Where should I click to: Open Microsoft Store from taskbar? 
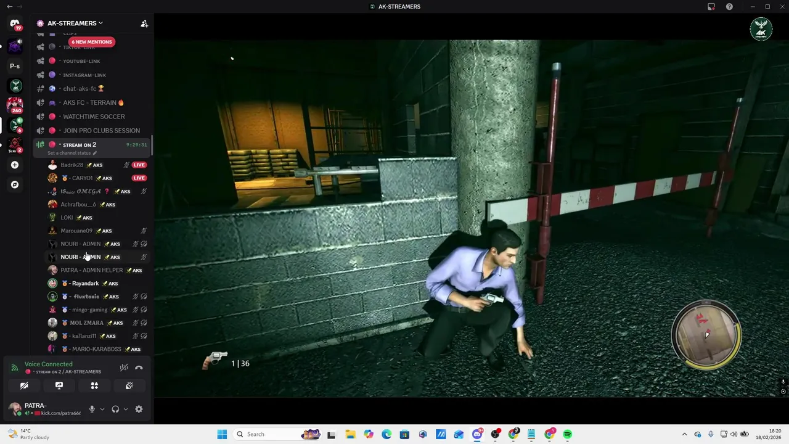click(x=404, y=434)
